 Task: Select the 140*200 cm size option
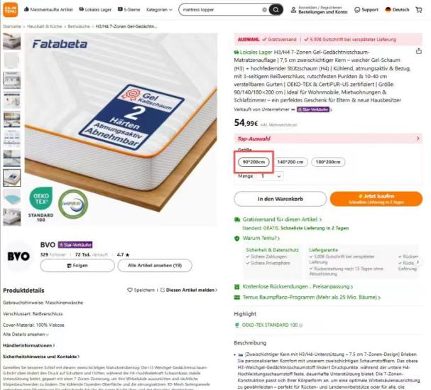pos(290,162)
